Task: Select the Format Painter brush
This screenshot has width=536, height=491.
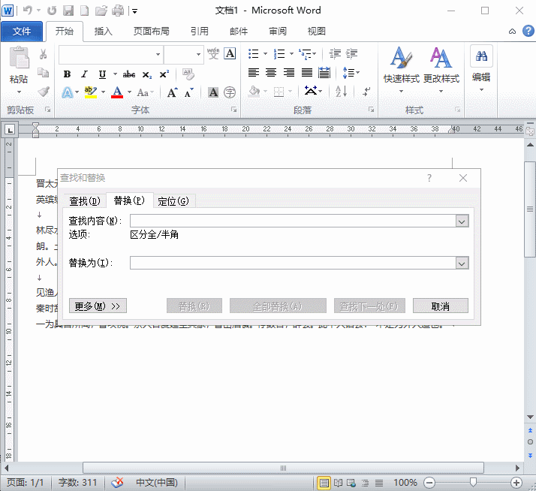Action: [x=44, y=92]
